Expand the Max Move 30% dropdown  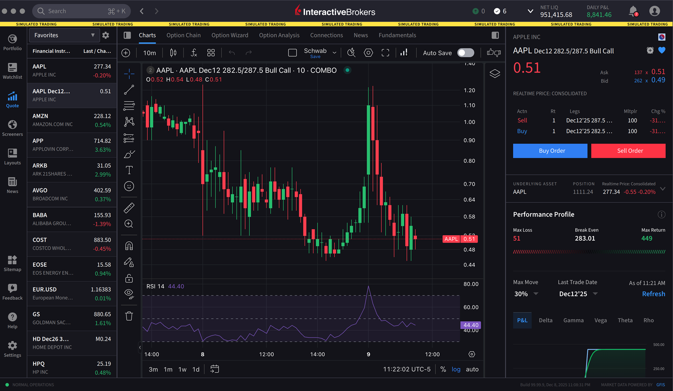point(526,294)
